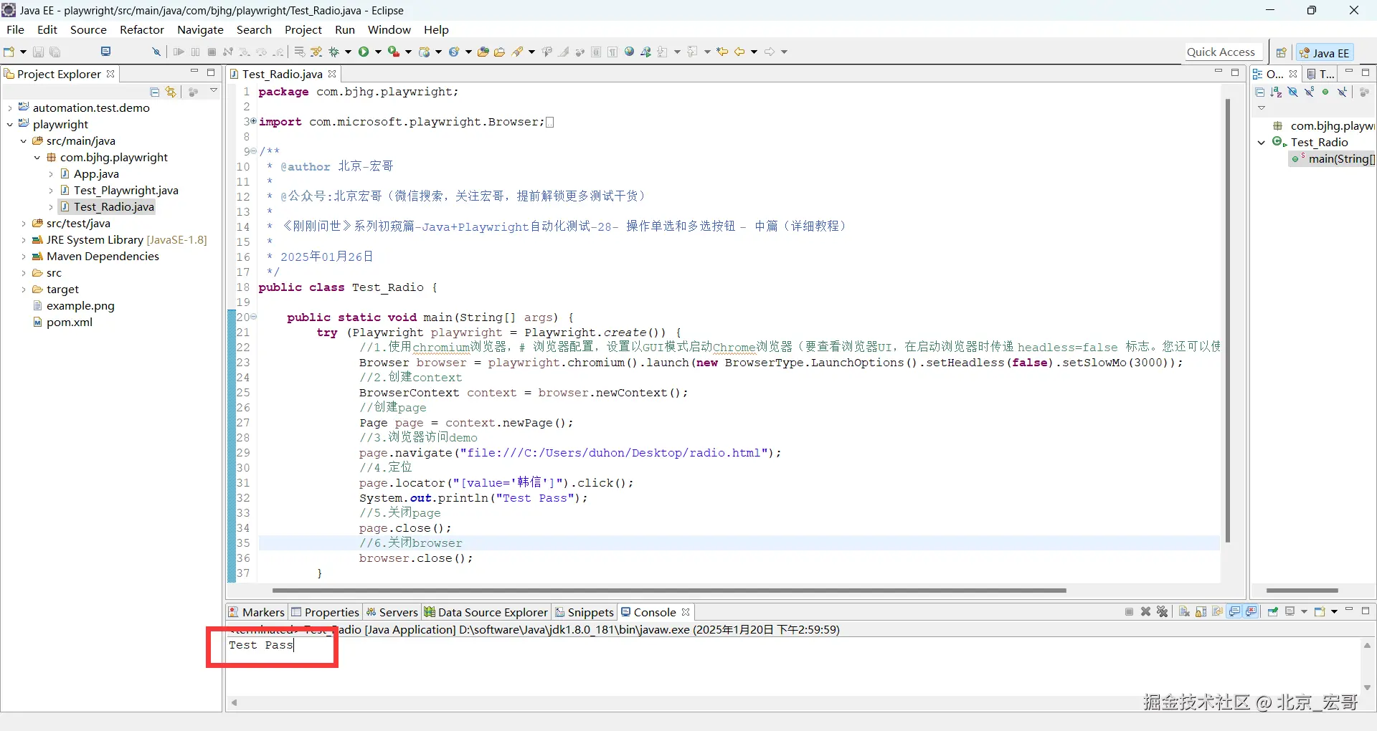This screenshot has width=1377, height=731.
Task: Expand the automation.test.demo project node
Action: click(10, 108)
